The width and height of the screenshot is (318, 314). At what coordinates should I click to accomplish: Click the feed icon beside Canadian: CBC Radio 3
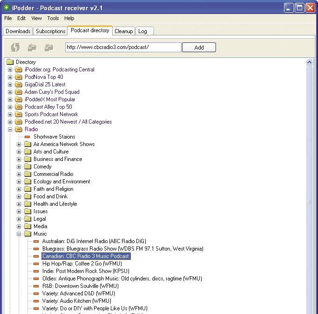click(x=36, y=257)
